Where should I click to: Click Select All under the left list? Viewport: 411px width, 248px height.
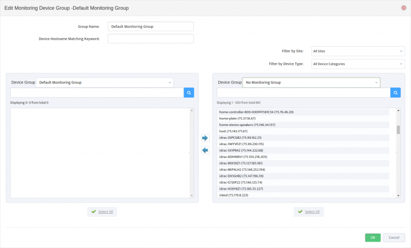pos(102,212)
